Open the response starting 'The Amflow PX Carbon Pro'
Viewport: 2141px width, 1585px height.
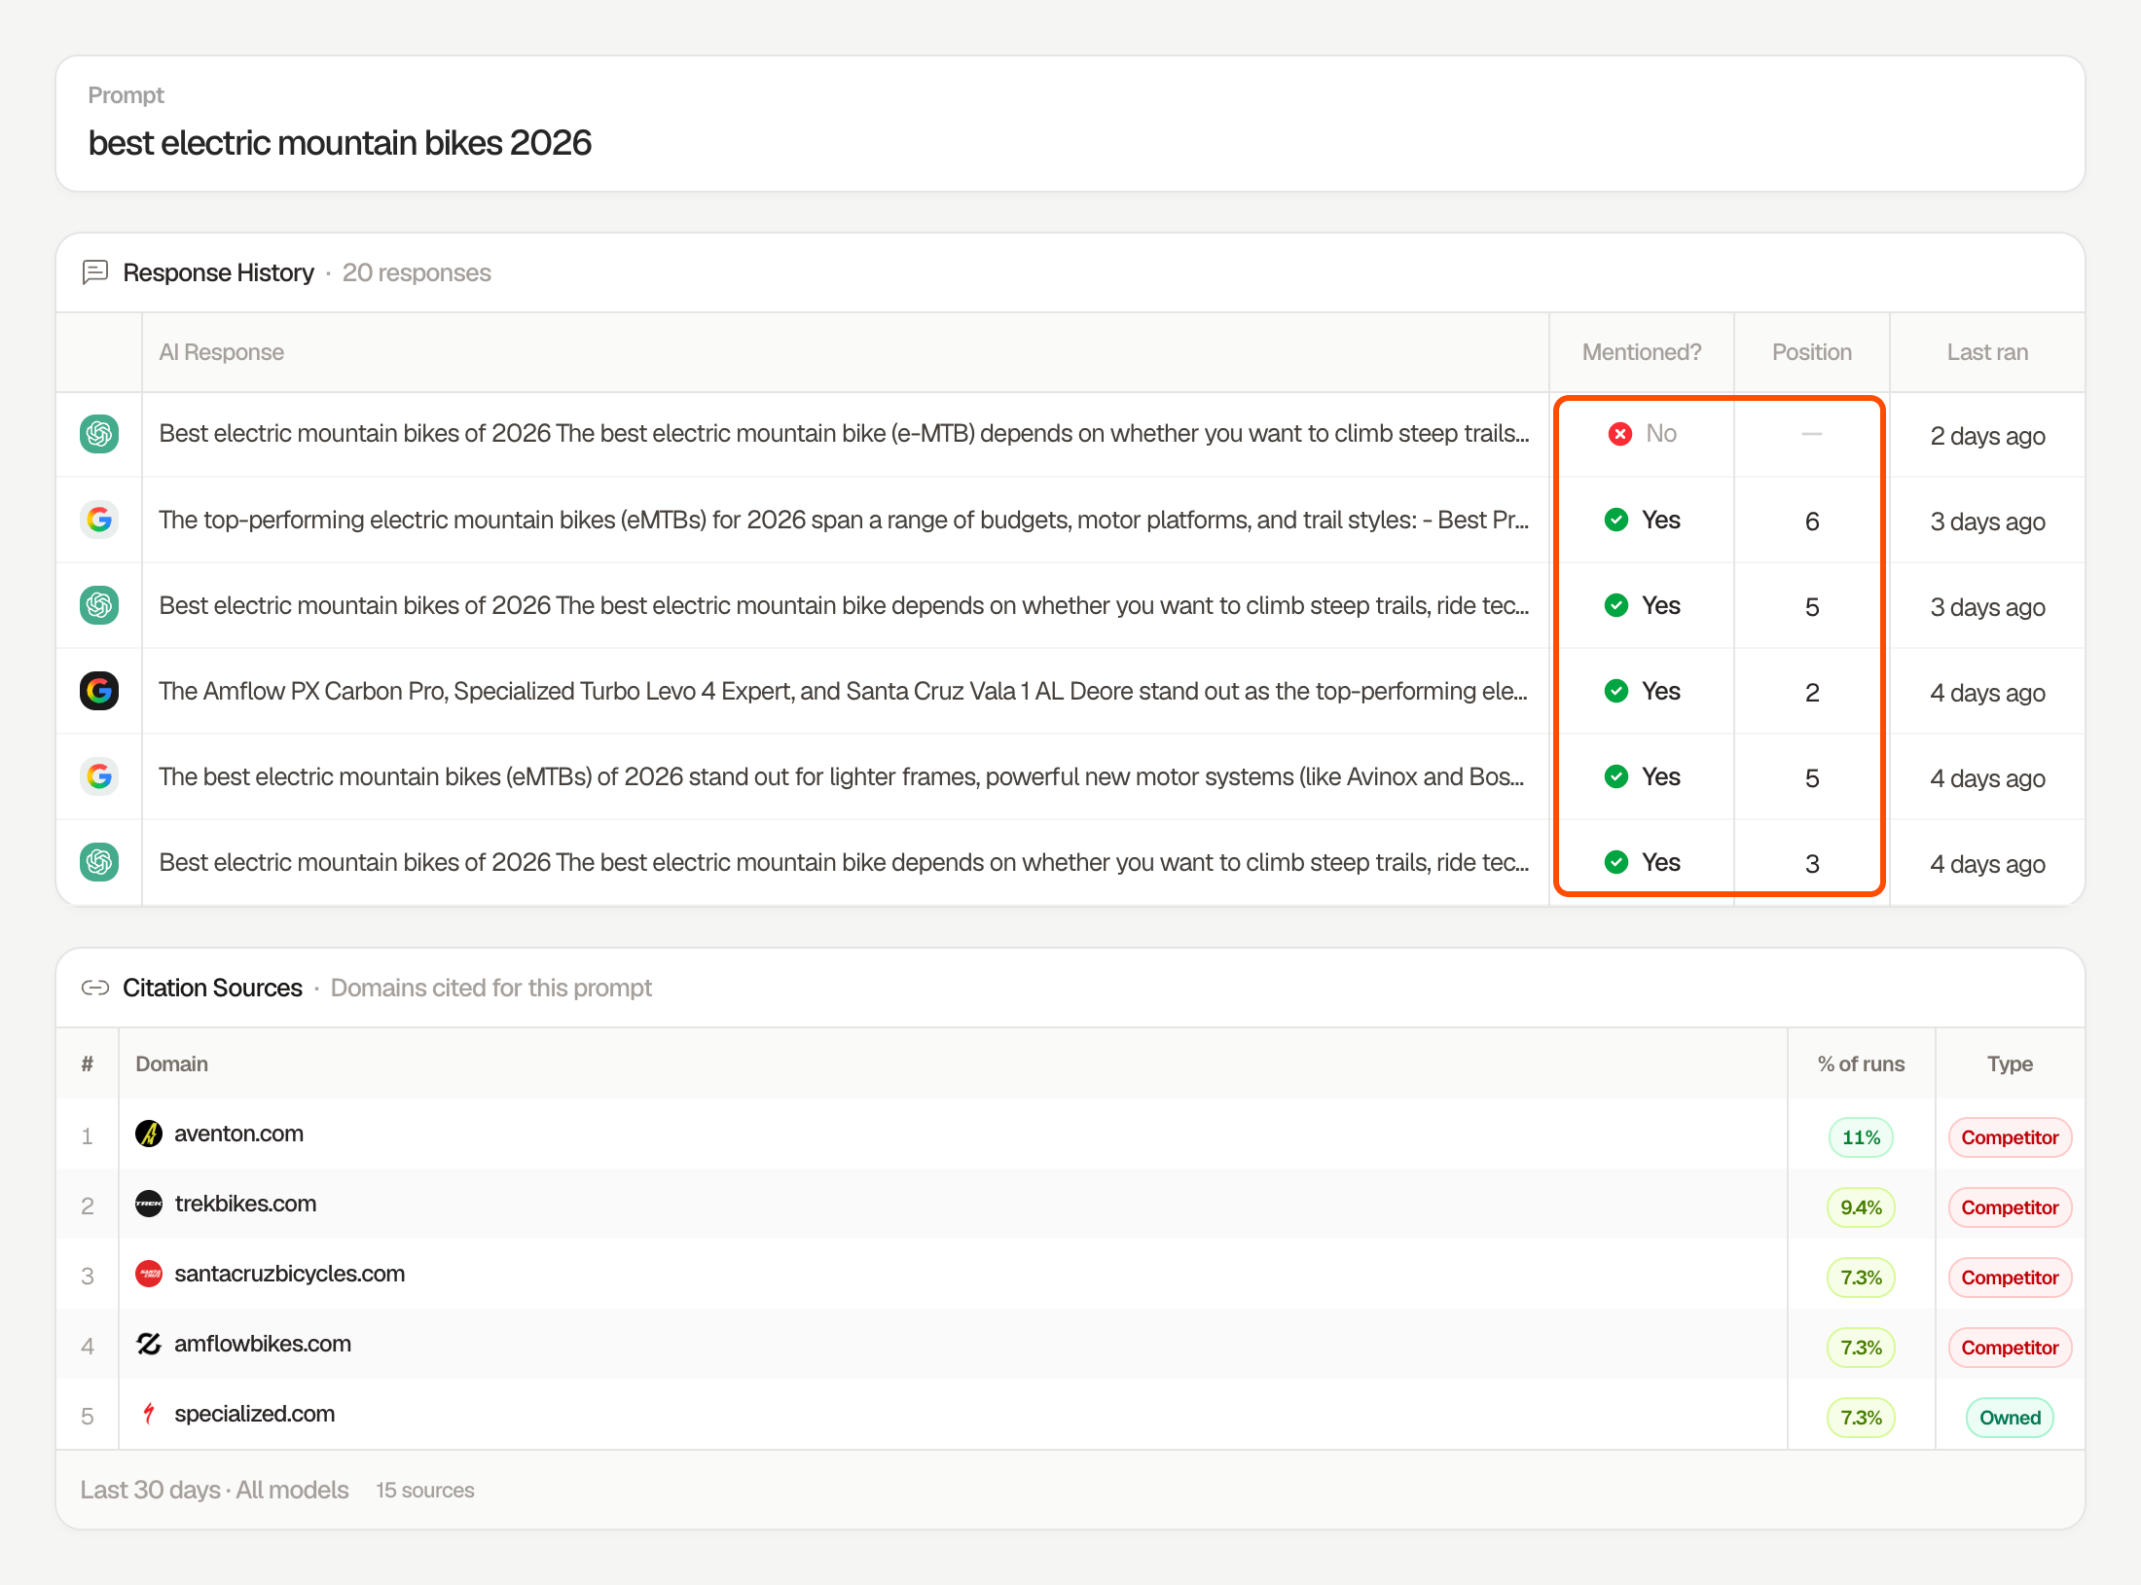tap(843, 691)
